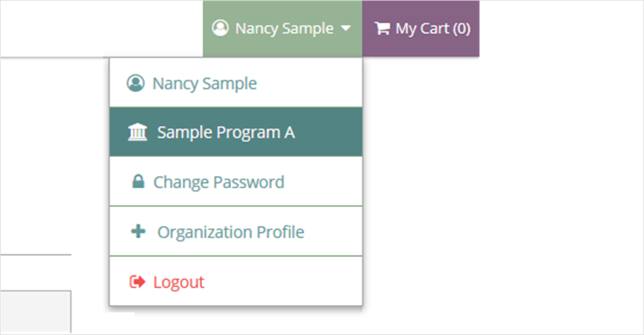
Task: Click the padlock icon next to Change Password
Action: tap(138, 181)
